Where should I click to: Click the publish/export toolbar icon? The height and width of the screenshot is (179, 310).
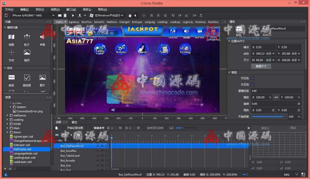(80, 15)
